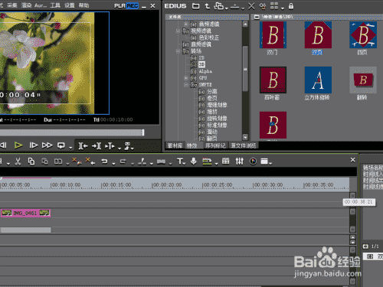Viewport: 383px width, 287px height.
Task: Open dropdown arrow beside Undo icon
Action: [x=113, y=163]
